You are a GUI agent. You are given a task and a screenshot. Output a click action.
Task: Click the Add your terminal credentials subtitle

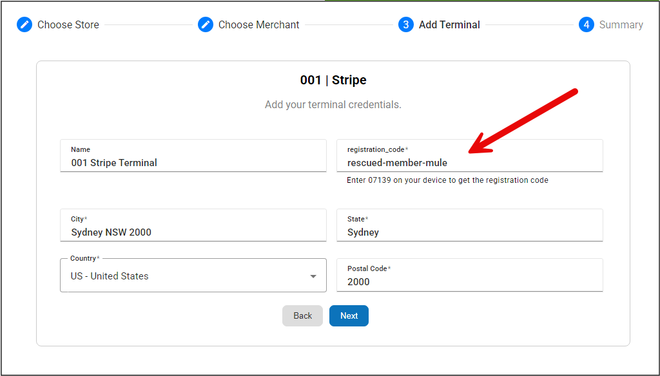point(333,104)
